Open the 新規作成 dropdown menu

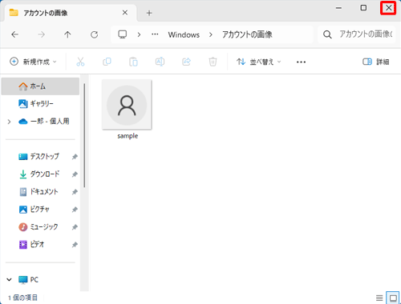(x=33, y=62)
